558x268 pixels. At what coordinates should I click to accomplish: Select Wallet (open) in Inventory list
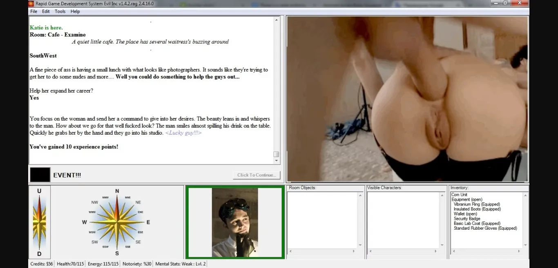pyautogui.click(x=465, y=214)
